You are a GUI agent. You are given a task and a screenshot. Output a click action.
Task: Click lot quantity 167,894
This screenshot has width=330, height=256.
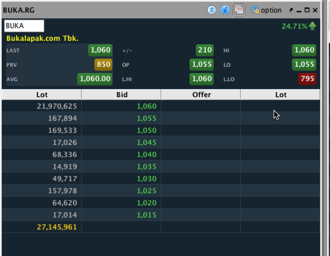tap(62, 118)
